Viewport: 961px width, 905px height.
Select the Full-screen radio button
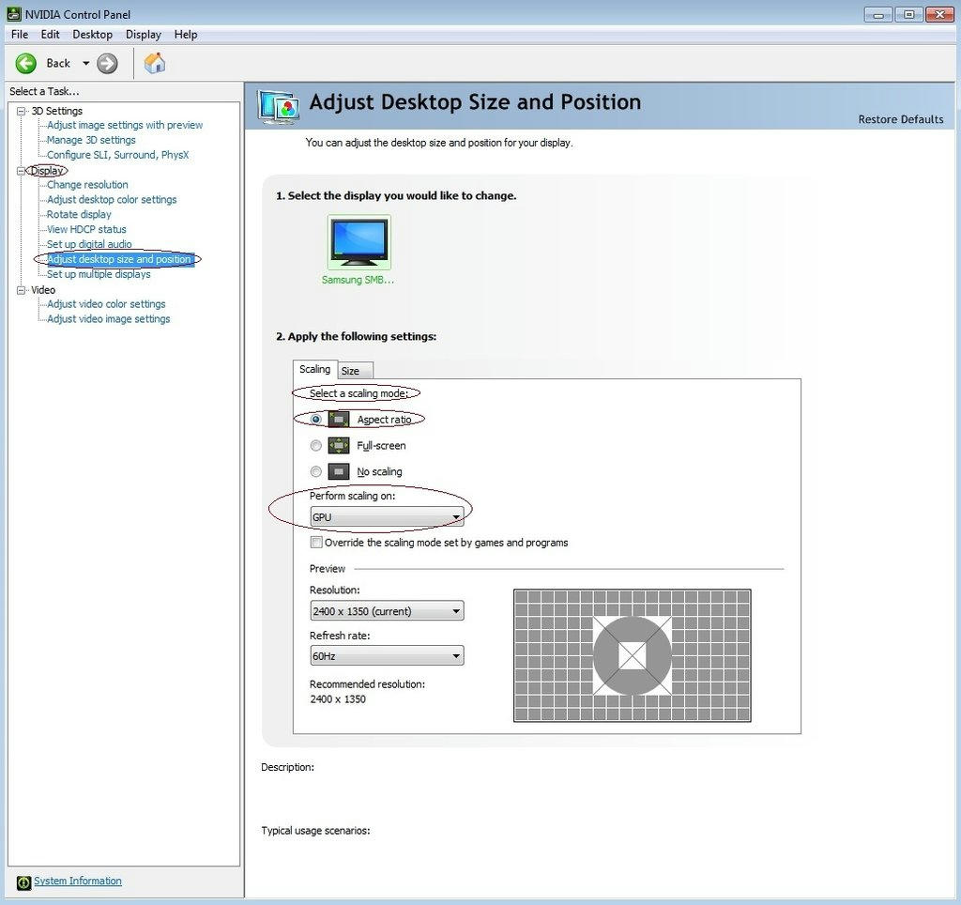coord(316,446)
